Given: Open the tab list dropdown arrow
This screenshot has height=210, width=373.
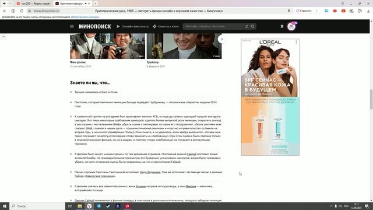Looking at the screenshot, I should pyautogui.click(x=10, y=3).
